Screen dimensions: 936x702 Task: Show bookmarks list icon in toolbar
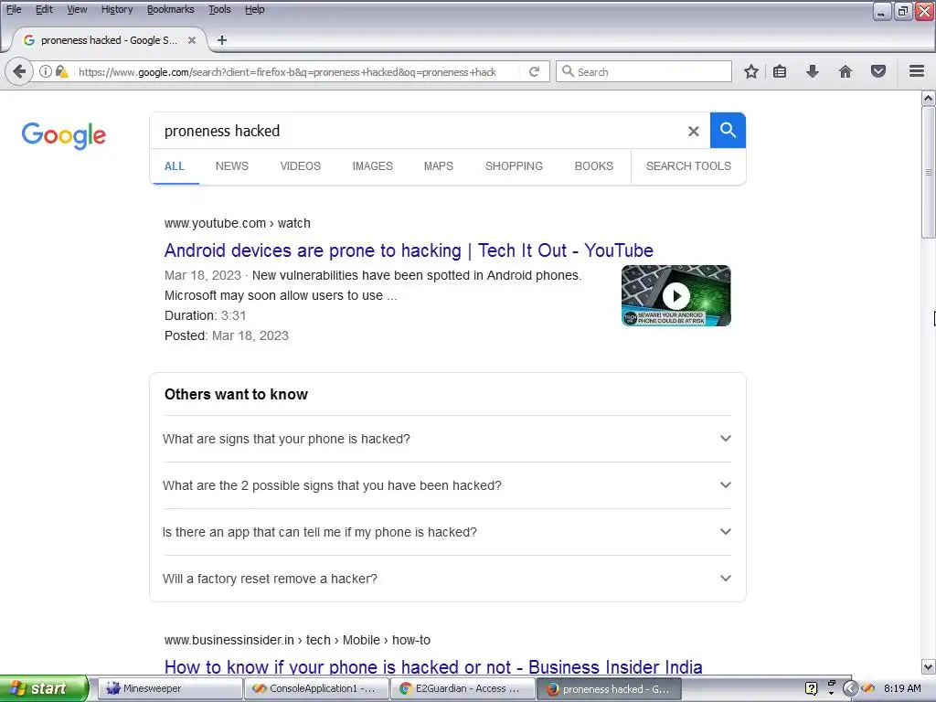(x=780, y=71)
